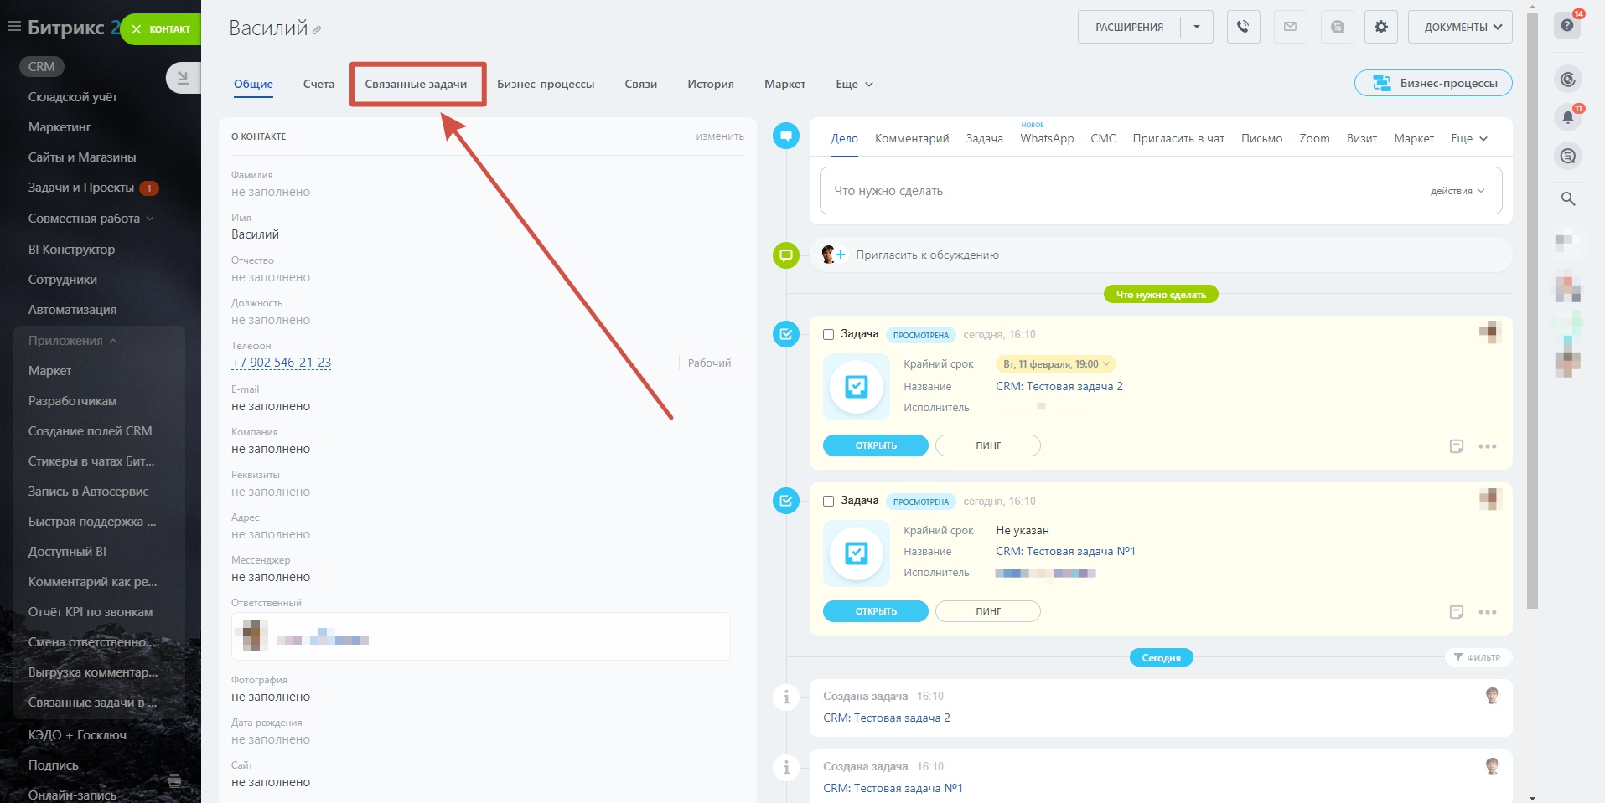Open the chat messages icon in right bar
Image resolution: width=1605 pixels, height=803 pixels.
click(x=1567, y=156)
